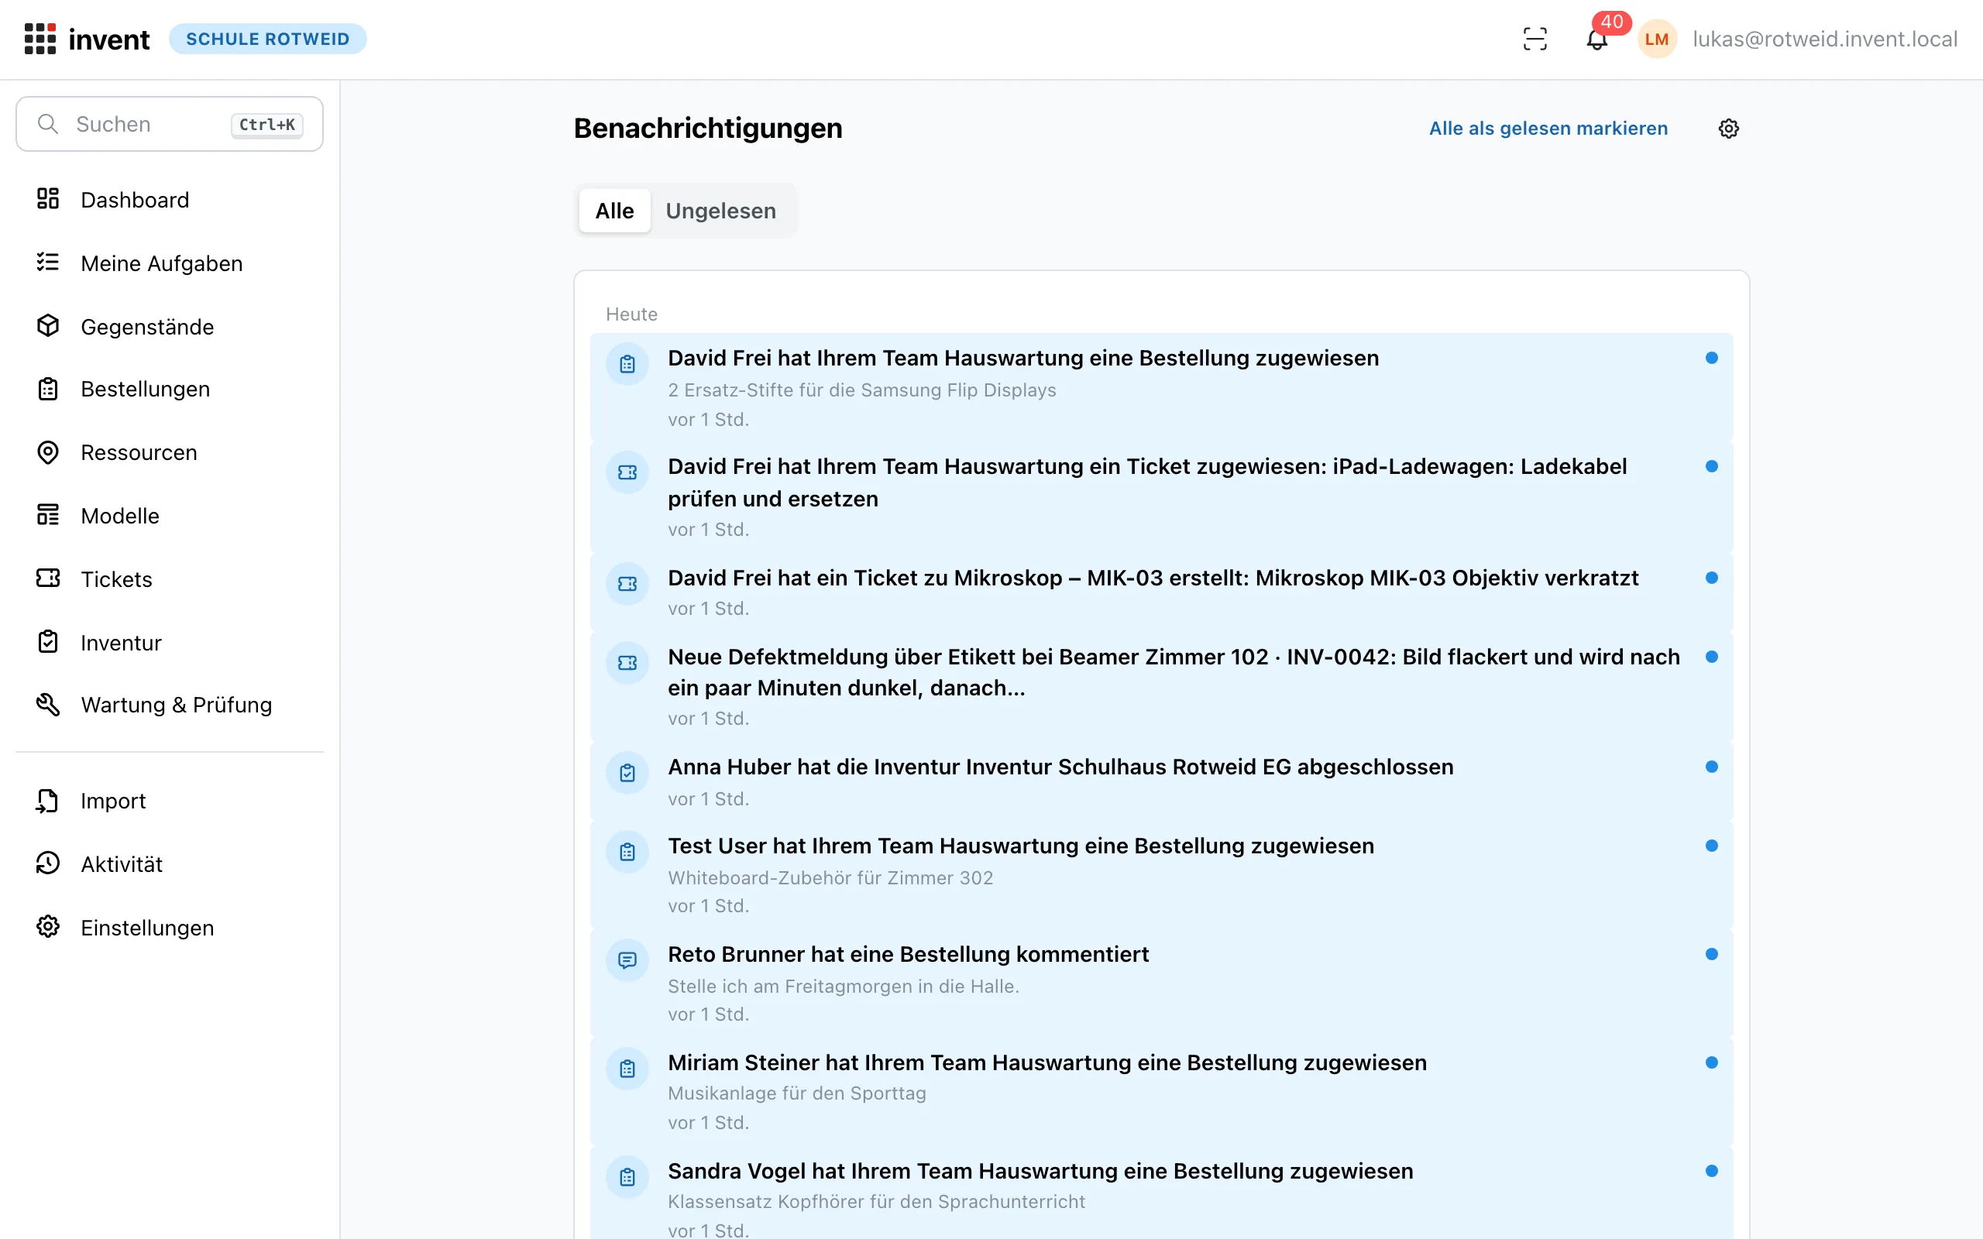Click ticket icon of iPad-Ladewagen notification
The image size is (1983, 1239).
pos(627,473)
